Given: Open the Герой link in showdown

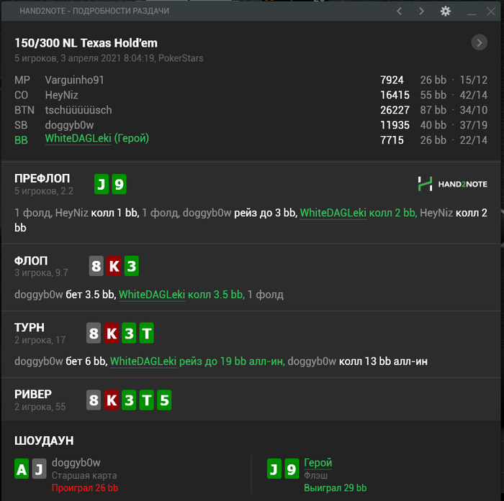Looking at the screenshot, I should [x=318, y=462].
